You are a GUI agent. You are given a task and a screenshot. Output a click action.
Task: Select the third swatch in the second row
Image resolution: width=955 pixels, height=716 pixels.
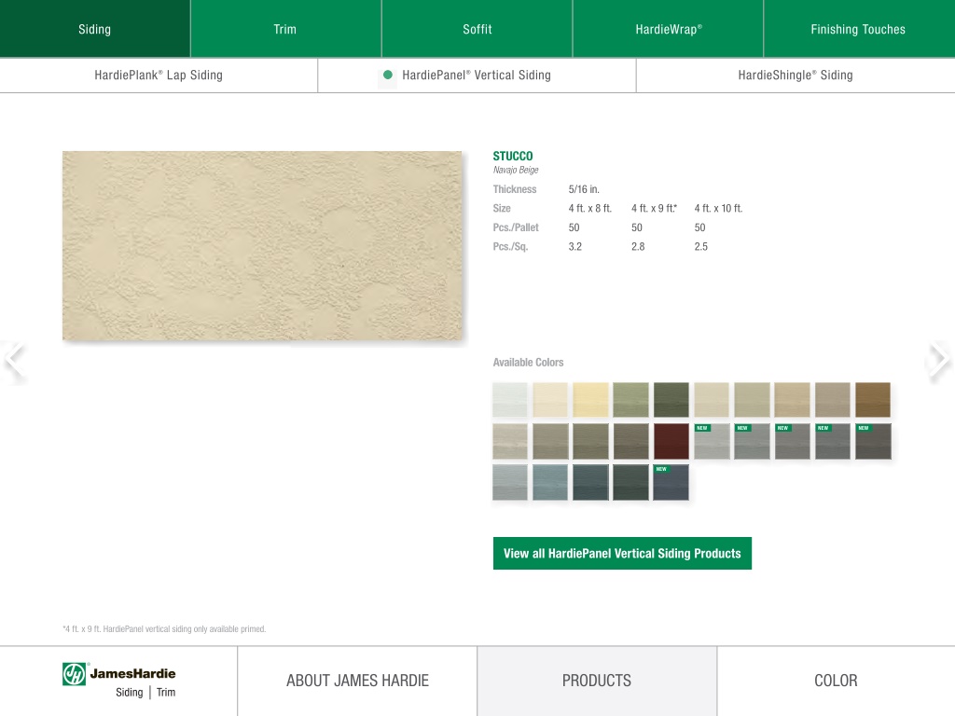tap(590, 441)
